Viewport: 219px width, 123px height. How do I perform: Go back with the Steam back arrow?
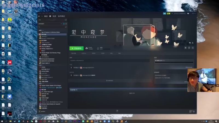pyautogui.click(x=39, y=16)
